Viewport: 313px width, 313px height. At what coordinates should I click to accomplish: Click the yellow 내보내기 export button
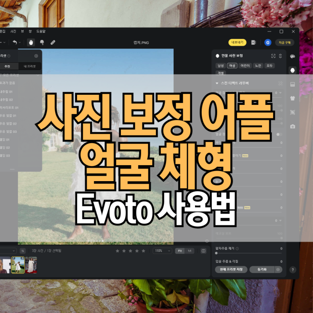click(x=237, y=42)
